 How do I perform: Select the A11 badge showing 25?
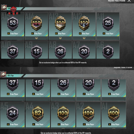[x=108, y=24]
